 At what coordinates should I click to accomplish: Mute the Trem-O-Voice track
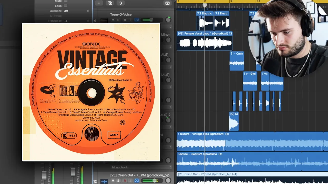pyautogui.click(x=113, y=20)
